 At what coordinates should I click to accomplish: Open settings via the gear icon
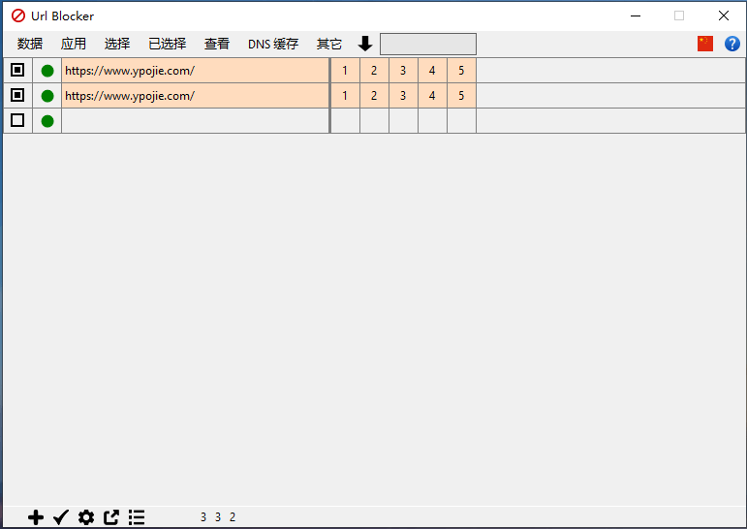point(86,517)
